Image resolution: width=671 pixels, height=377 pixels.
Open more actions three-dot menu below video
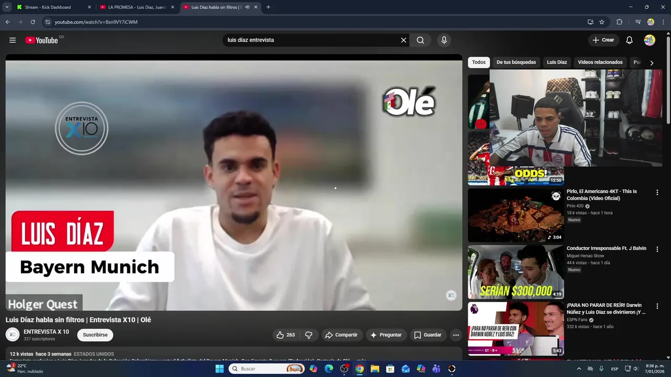(x=456, y=335)
